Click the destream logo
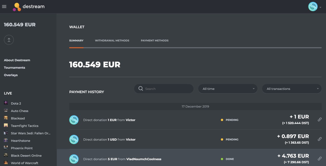 coord(29,7)
